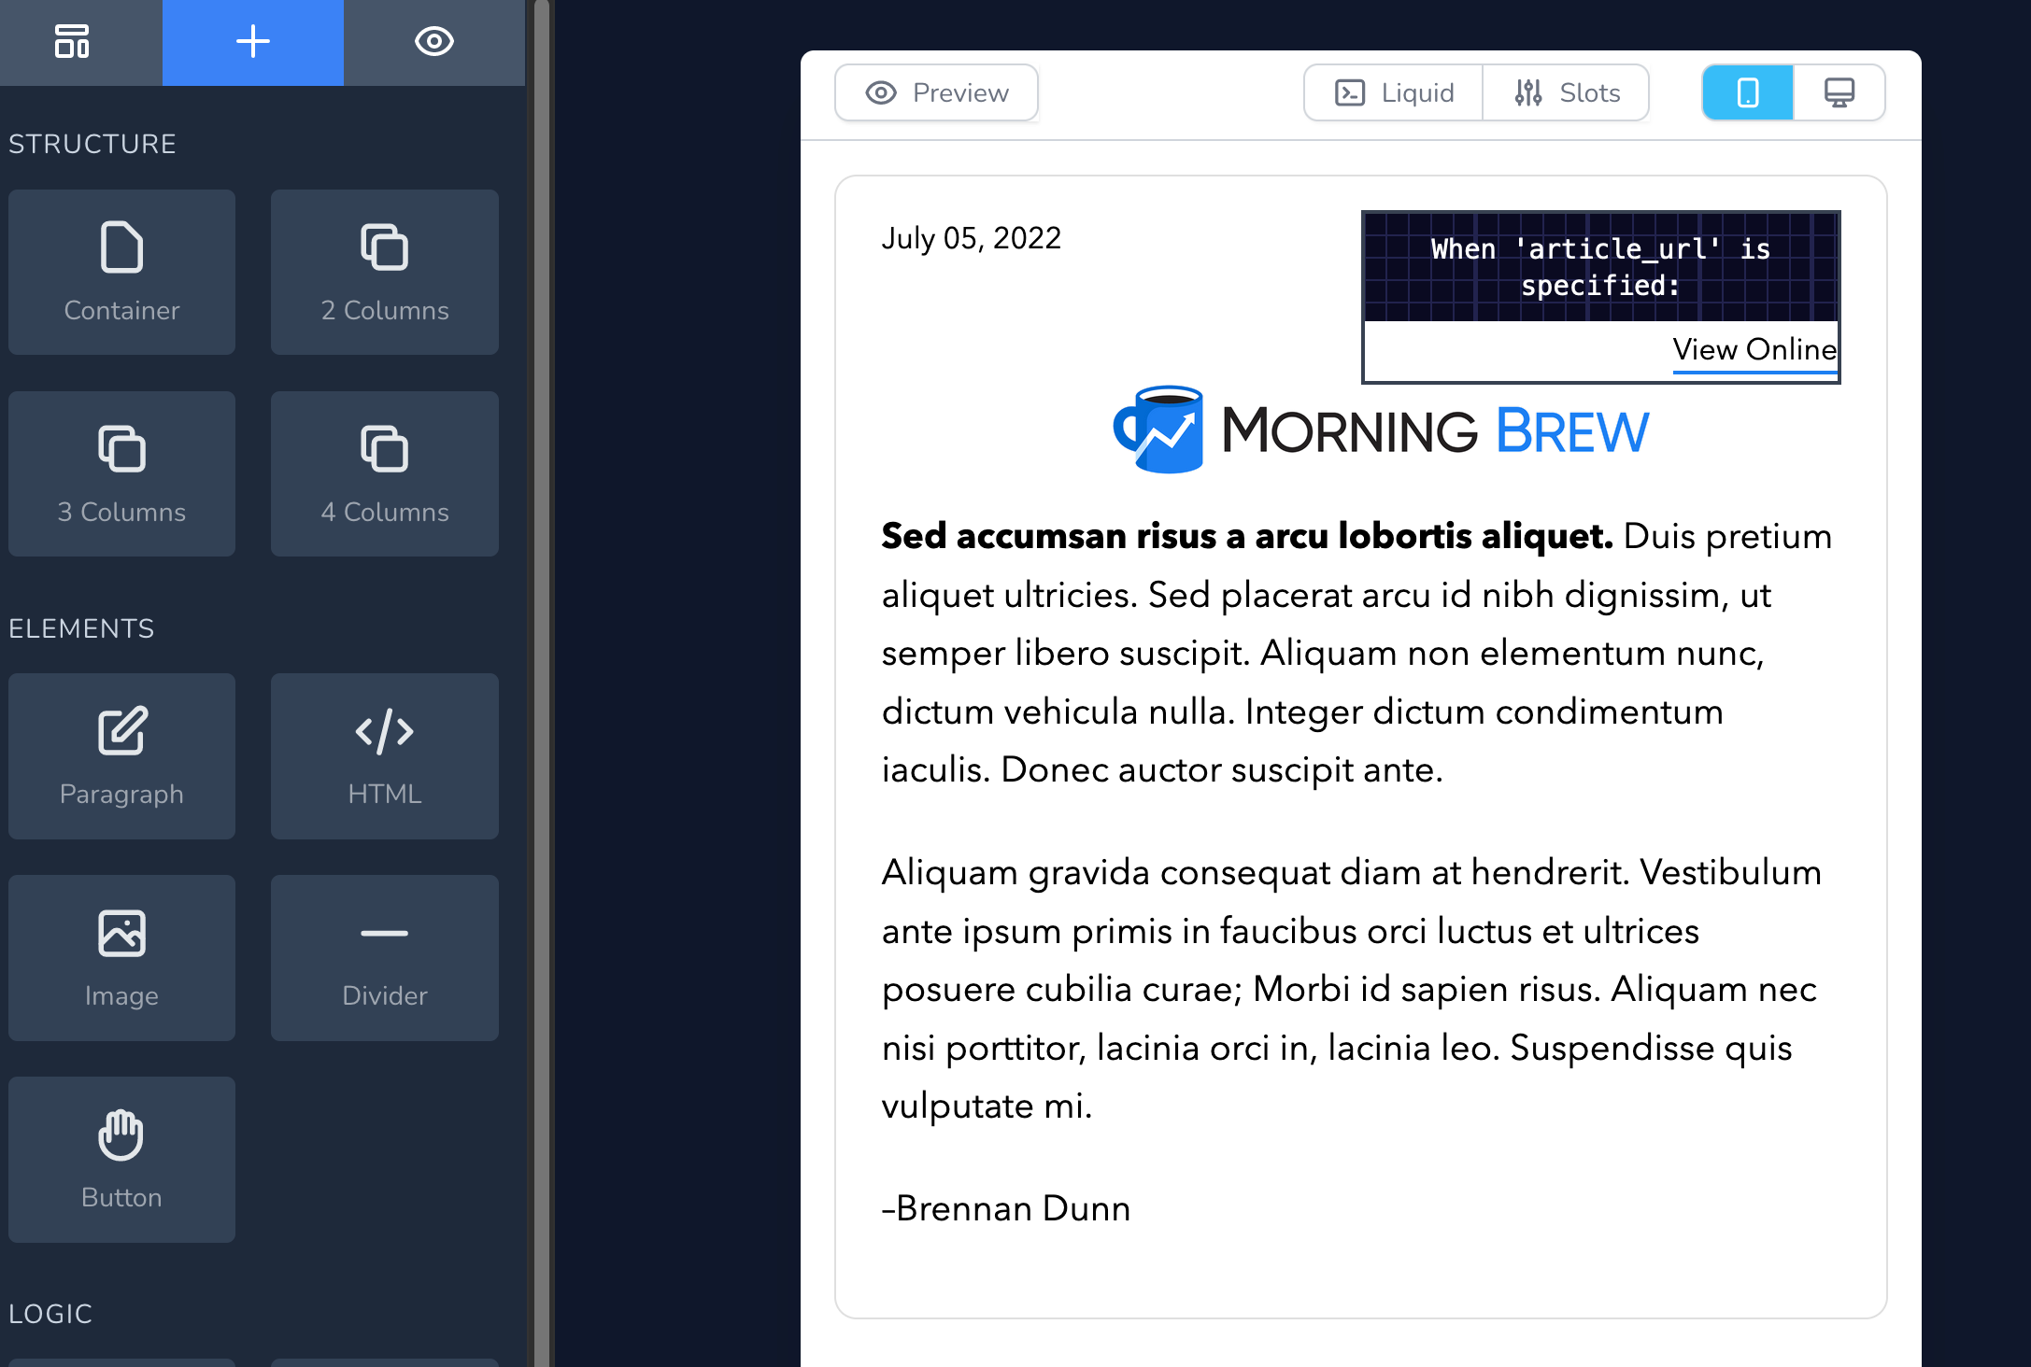
Task: Switch to mobile device preview
Action: coord(1747,92)
